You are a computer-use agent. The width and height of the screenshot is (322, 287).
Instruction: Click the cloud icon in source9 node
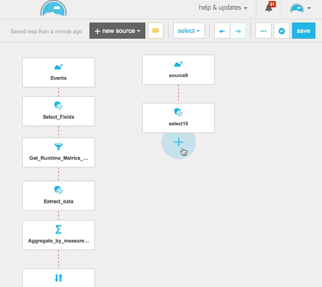click(178, 64)
